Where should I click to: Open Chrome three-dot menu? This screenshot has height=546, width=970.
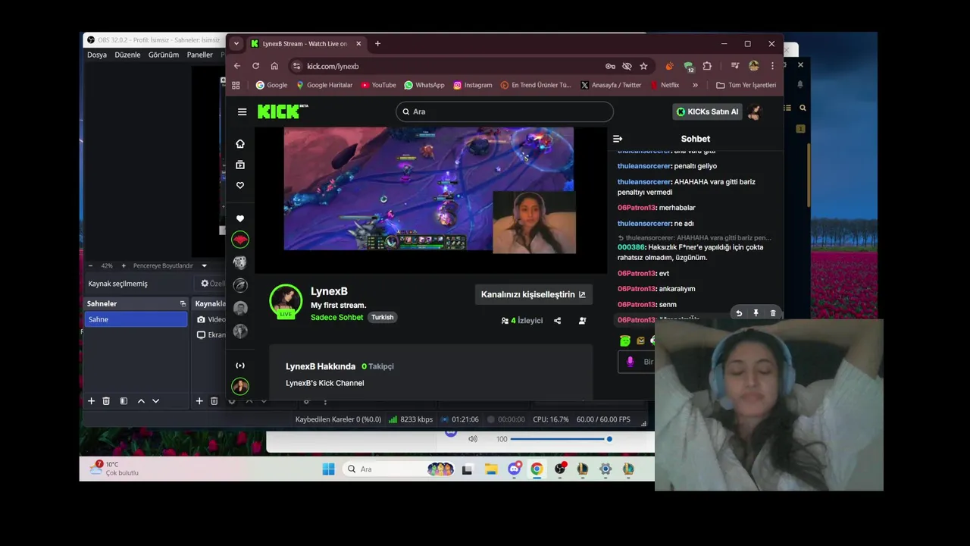(x=772, y=66)
